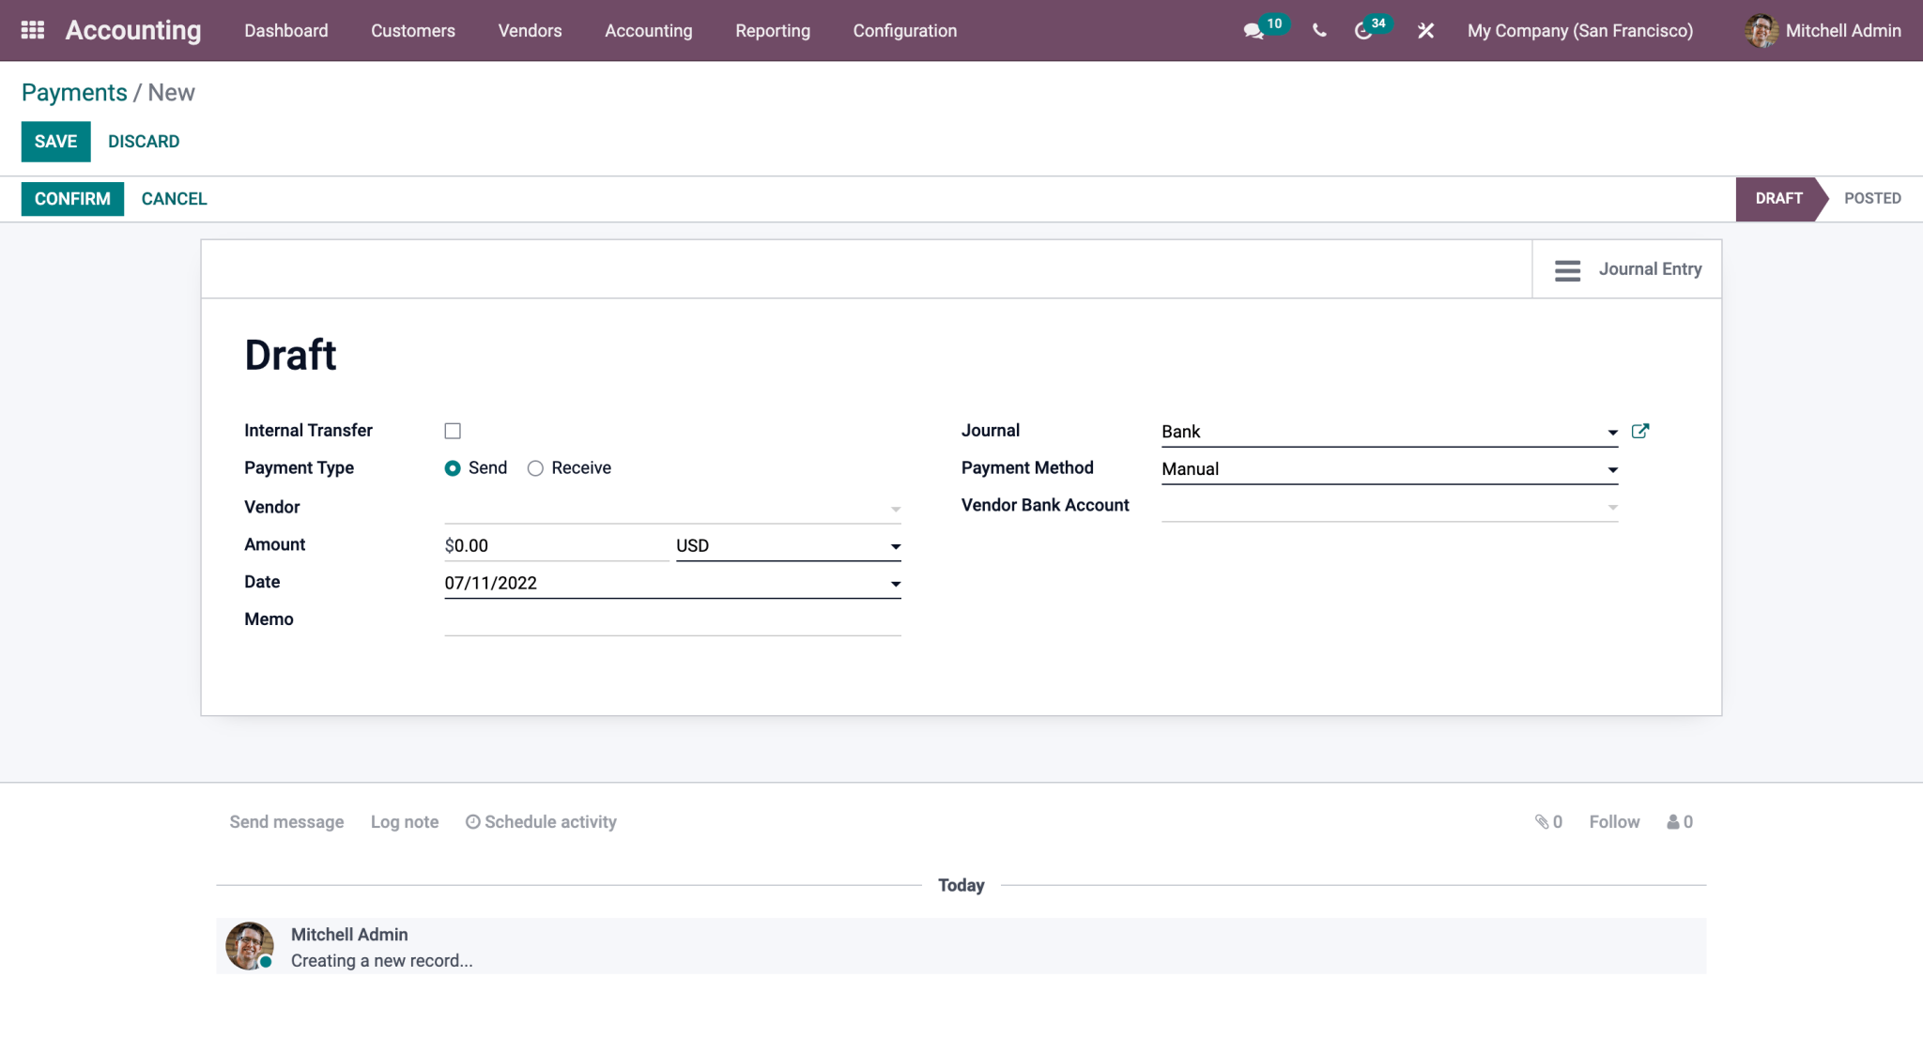This screenshot has width=1923, height=1038.
Task: Expand the USD currency dropdown
Action: (896, 545)
